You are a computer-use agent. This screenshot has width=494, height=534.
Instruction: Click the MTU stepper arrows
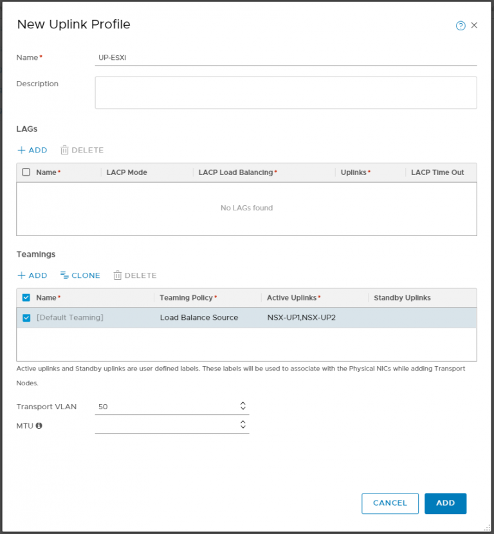(x=242, y=425)
